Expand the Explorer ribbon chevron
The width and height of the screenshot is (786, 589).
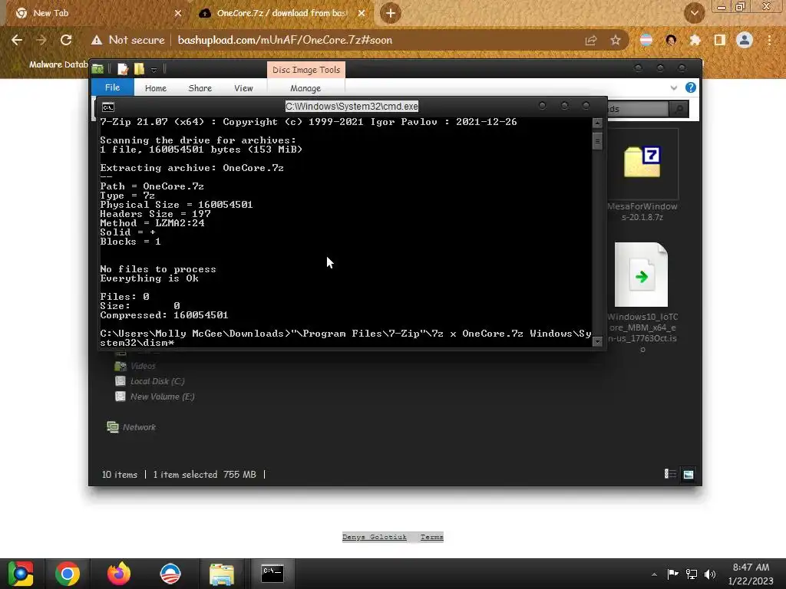tap(673, 87)
